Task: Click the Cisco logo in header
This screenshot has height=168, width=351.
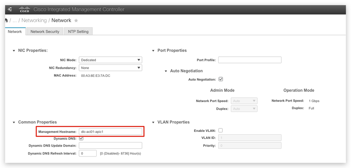Action: coord(24,9)
